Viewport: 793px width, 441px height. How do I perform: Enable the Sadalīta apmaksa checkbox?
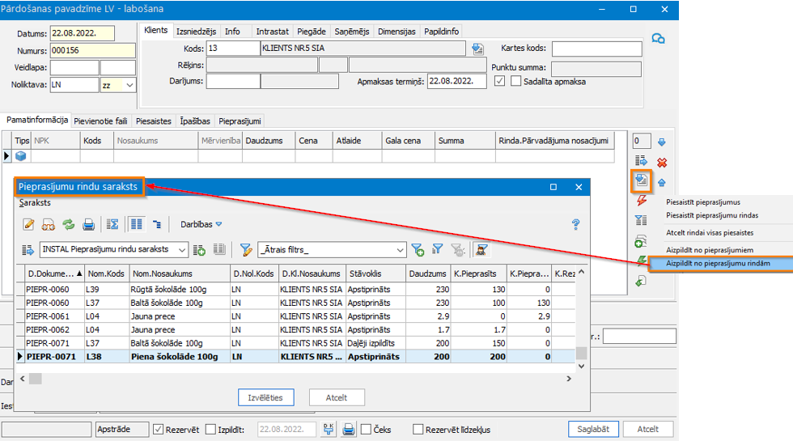pos(516,82)
